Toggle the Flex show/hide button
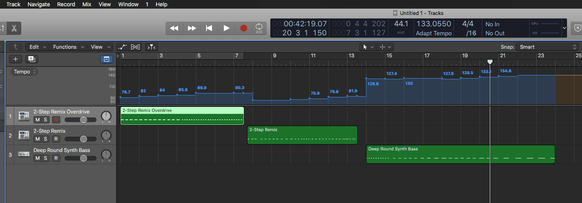The image size is (582, 203). tap(136, 47)
